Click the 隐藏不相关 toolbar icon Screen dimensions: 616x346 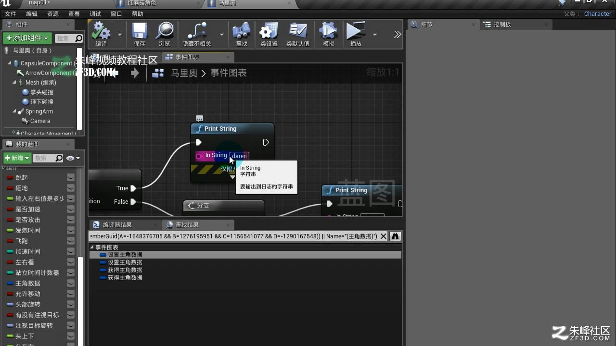(197, 31)
